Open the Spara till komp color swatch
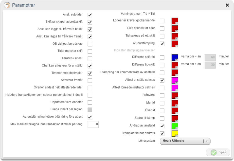The width and height of the screenshot is (234, 161). tap(175, 118)
